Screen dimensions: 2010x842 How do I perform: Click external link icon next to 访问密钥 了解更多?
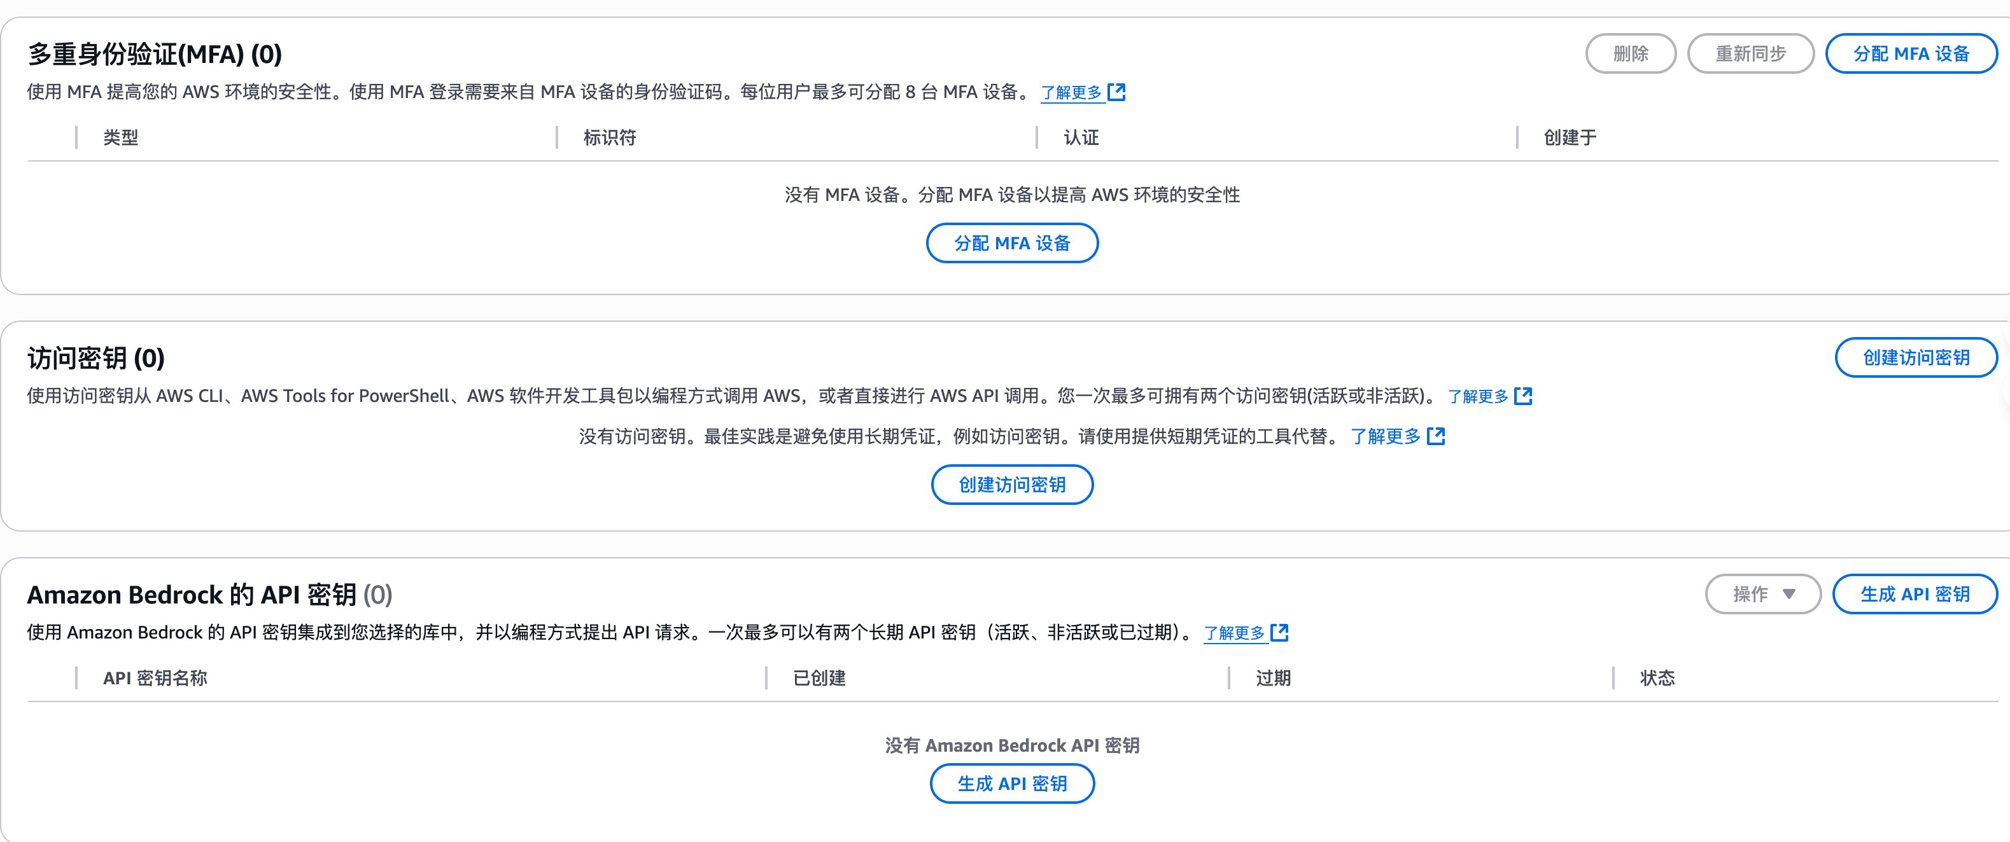(1522, 396)
